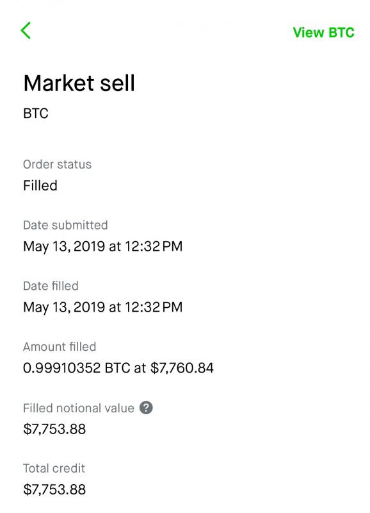Tap the May 13, 2019 submitted date
This screenshot has height=513, width=370.
[x=64, y=246]
